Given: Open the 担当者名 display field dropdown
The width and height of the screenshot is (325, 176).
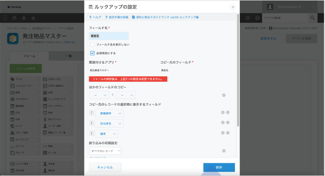Looking at the screenshot, I should click(109, 123).
